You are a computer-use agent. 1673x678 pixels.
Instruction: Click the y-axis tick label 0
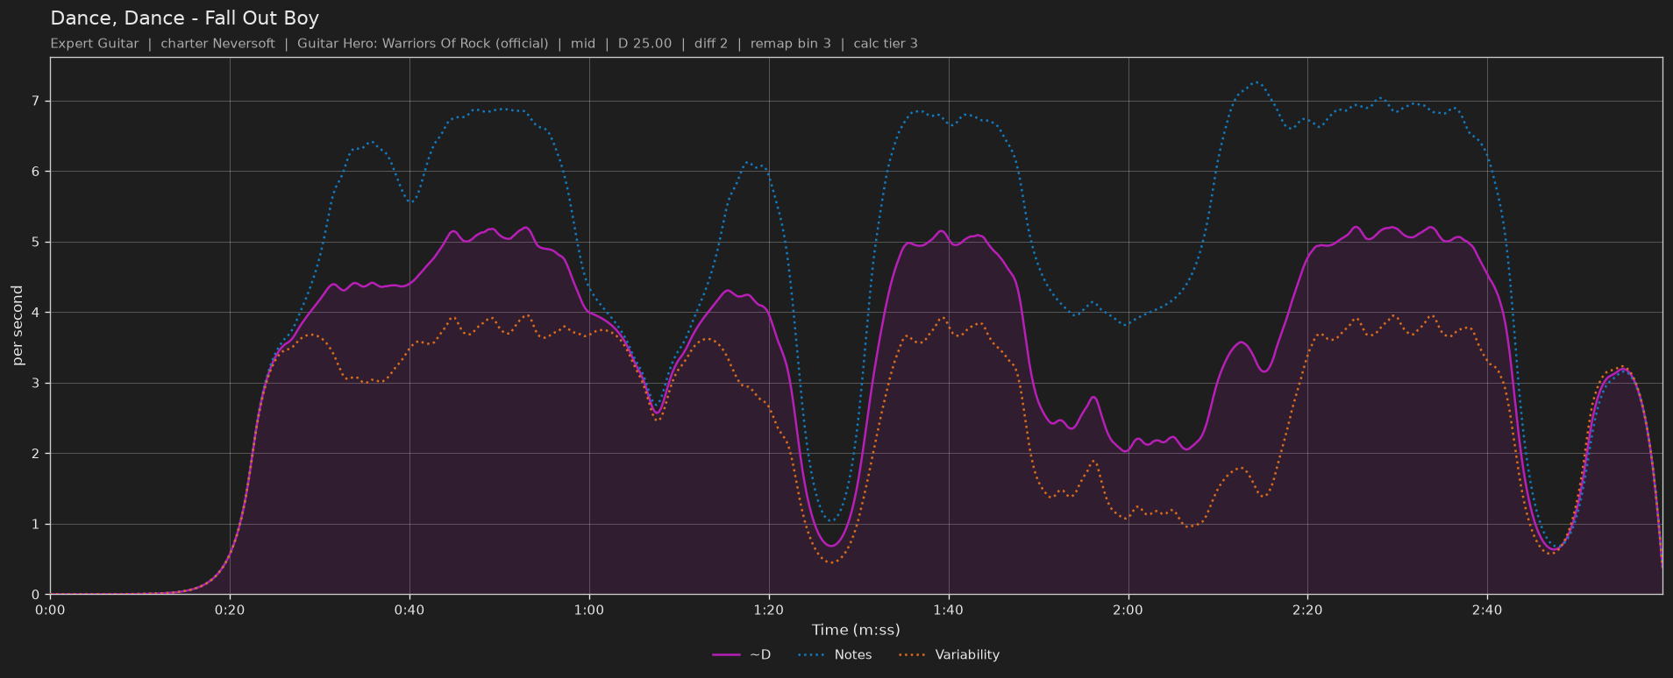38,595
